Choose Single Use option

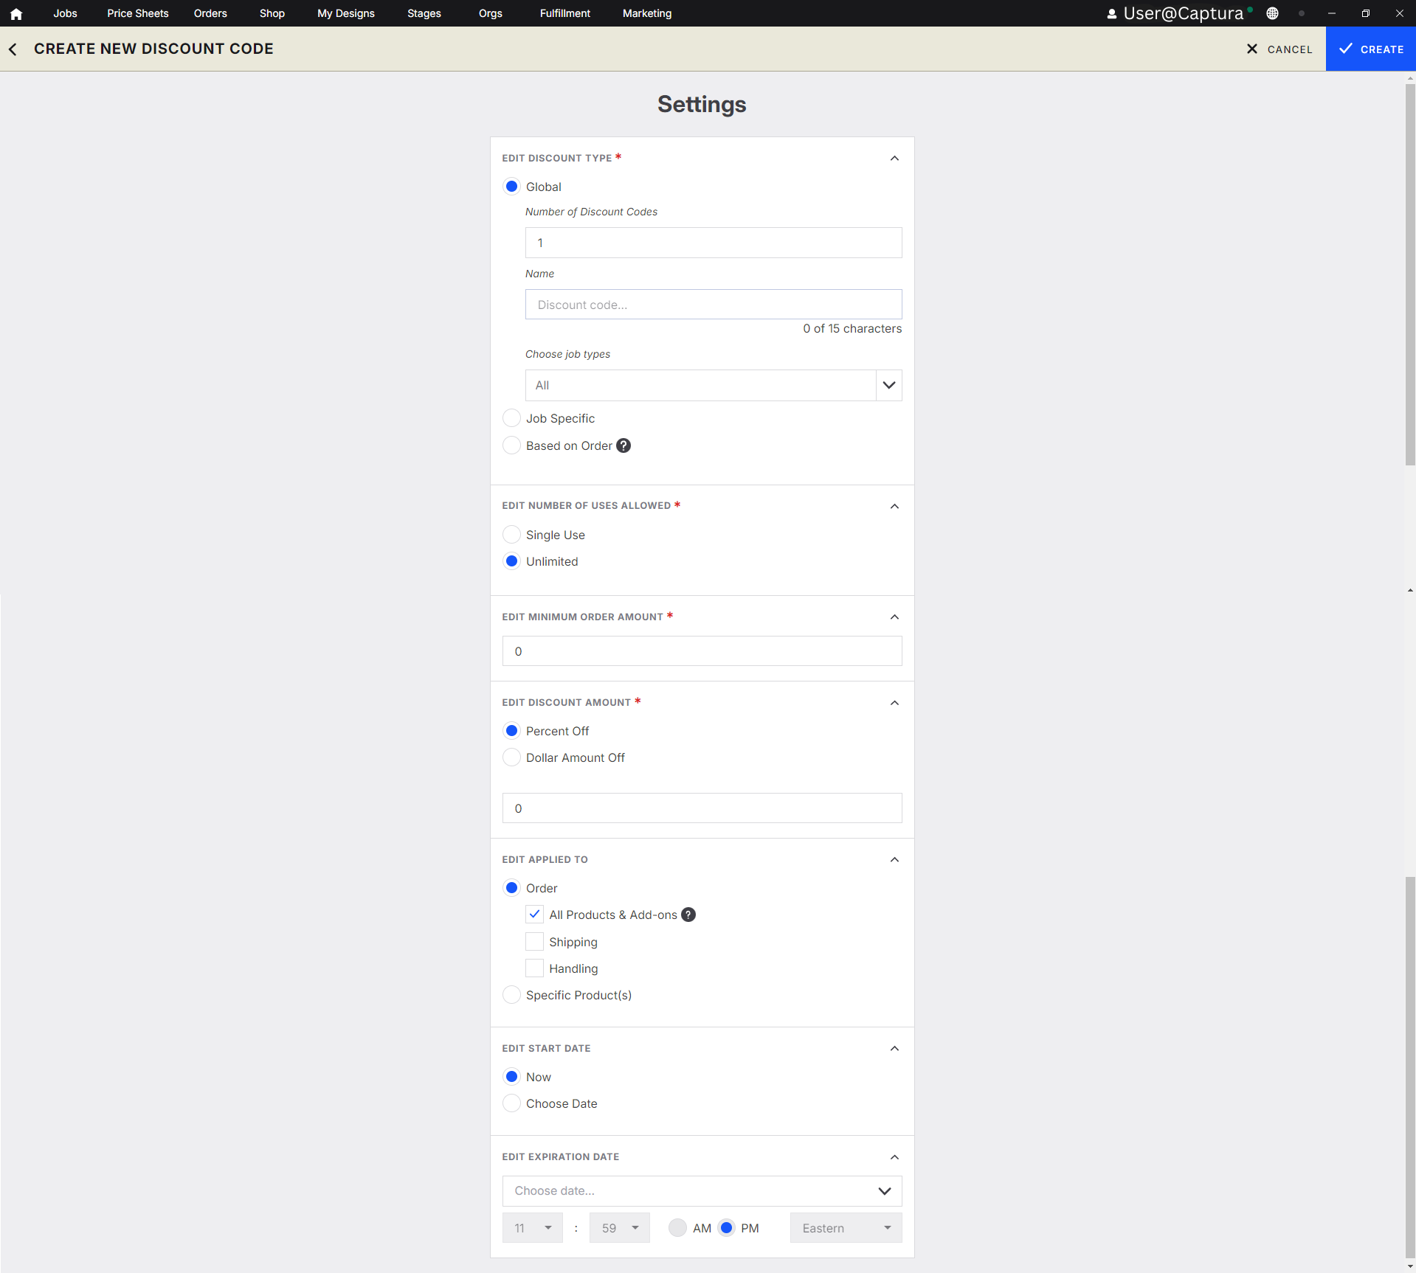click(x=511, y=535)
